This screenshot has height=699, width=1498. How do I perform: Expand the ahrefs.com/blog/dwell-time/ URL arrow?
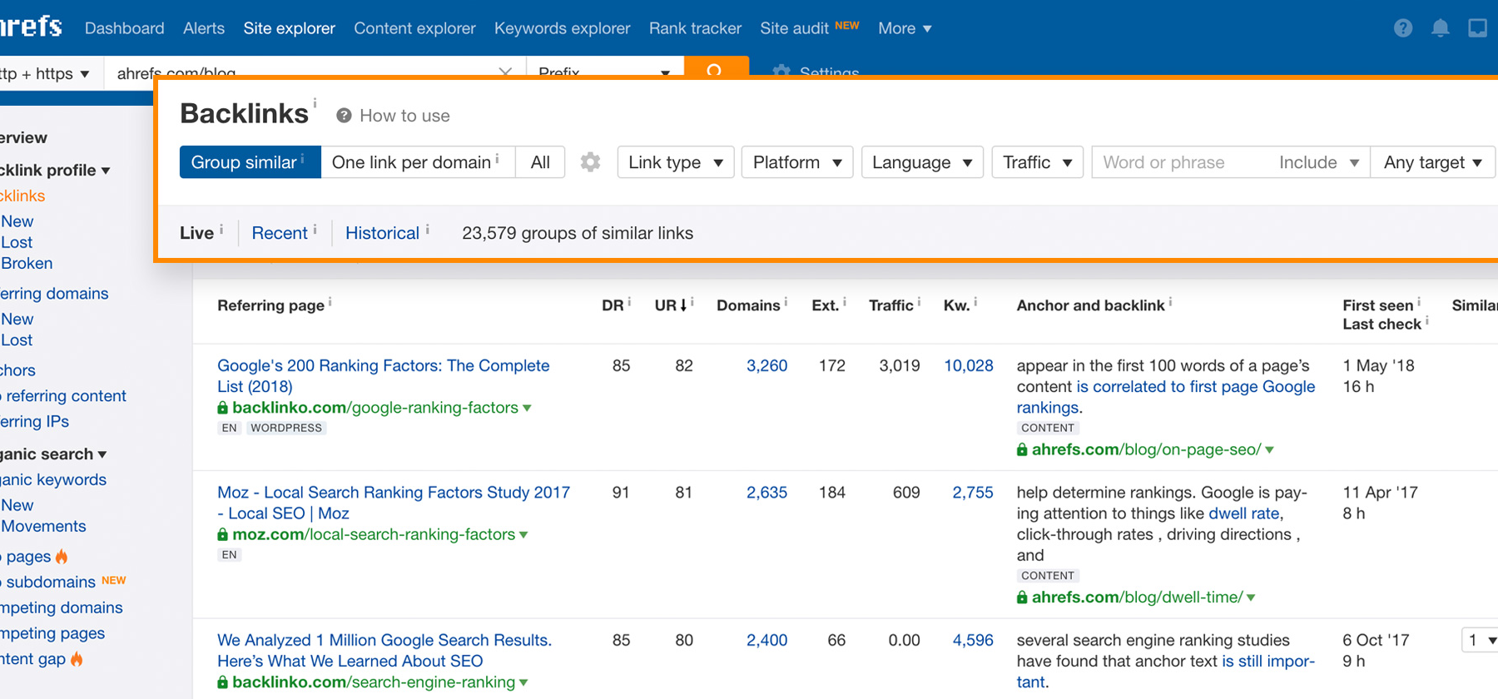[1251, 597]
